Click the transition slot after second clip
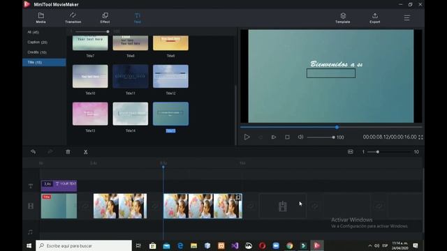 pyautogui.click(x=155, y=206)
